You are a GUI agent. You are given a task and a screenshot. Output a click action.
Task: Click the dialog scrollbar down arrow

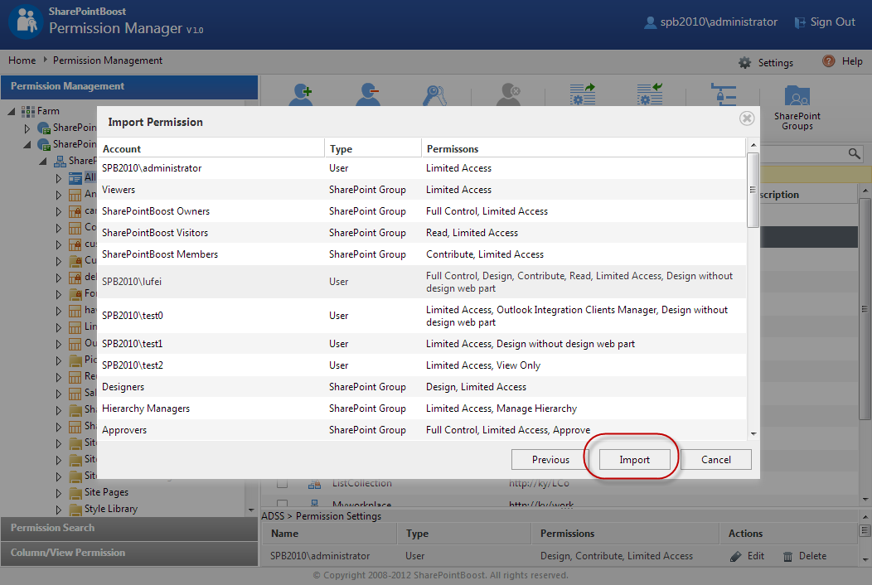click(753, 433)
